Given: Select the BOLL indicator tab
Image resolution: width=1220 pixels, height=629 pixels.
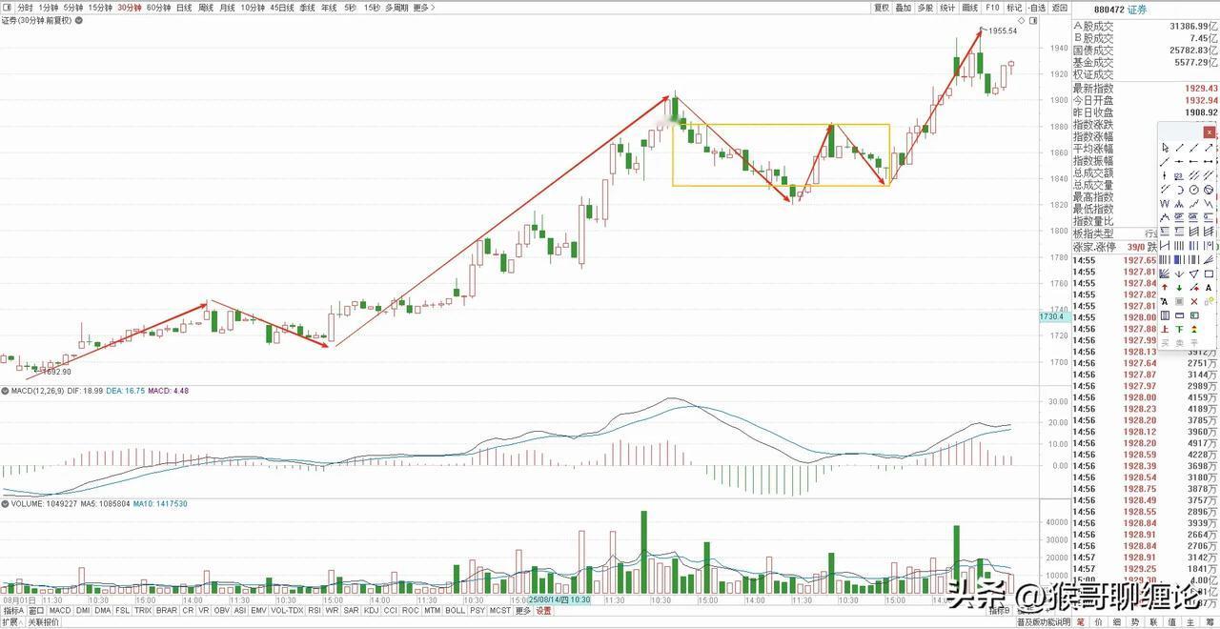Looking at the screenshot, I should tap(456, 610).
